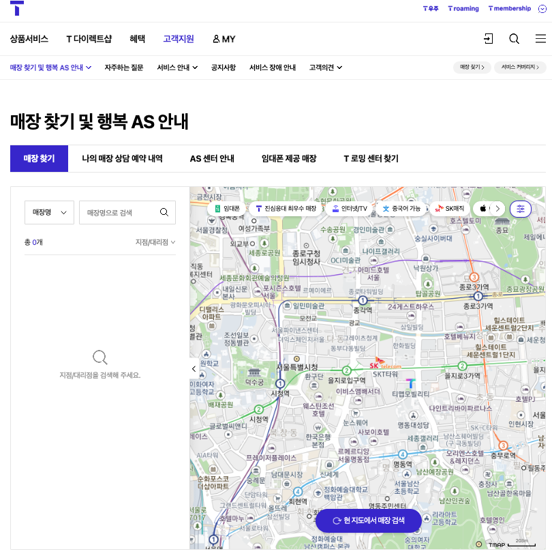Expand the 서비스 안내 submenu
Image resolution: width=552 pixels, height=558 pixels.
[177, 68]
